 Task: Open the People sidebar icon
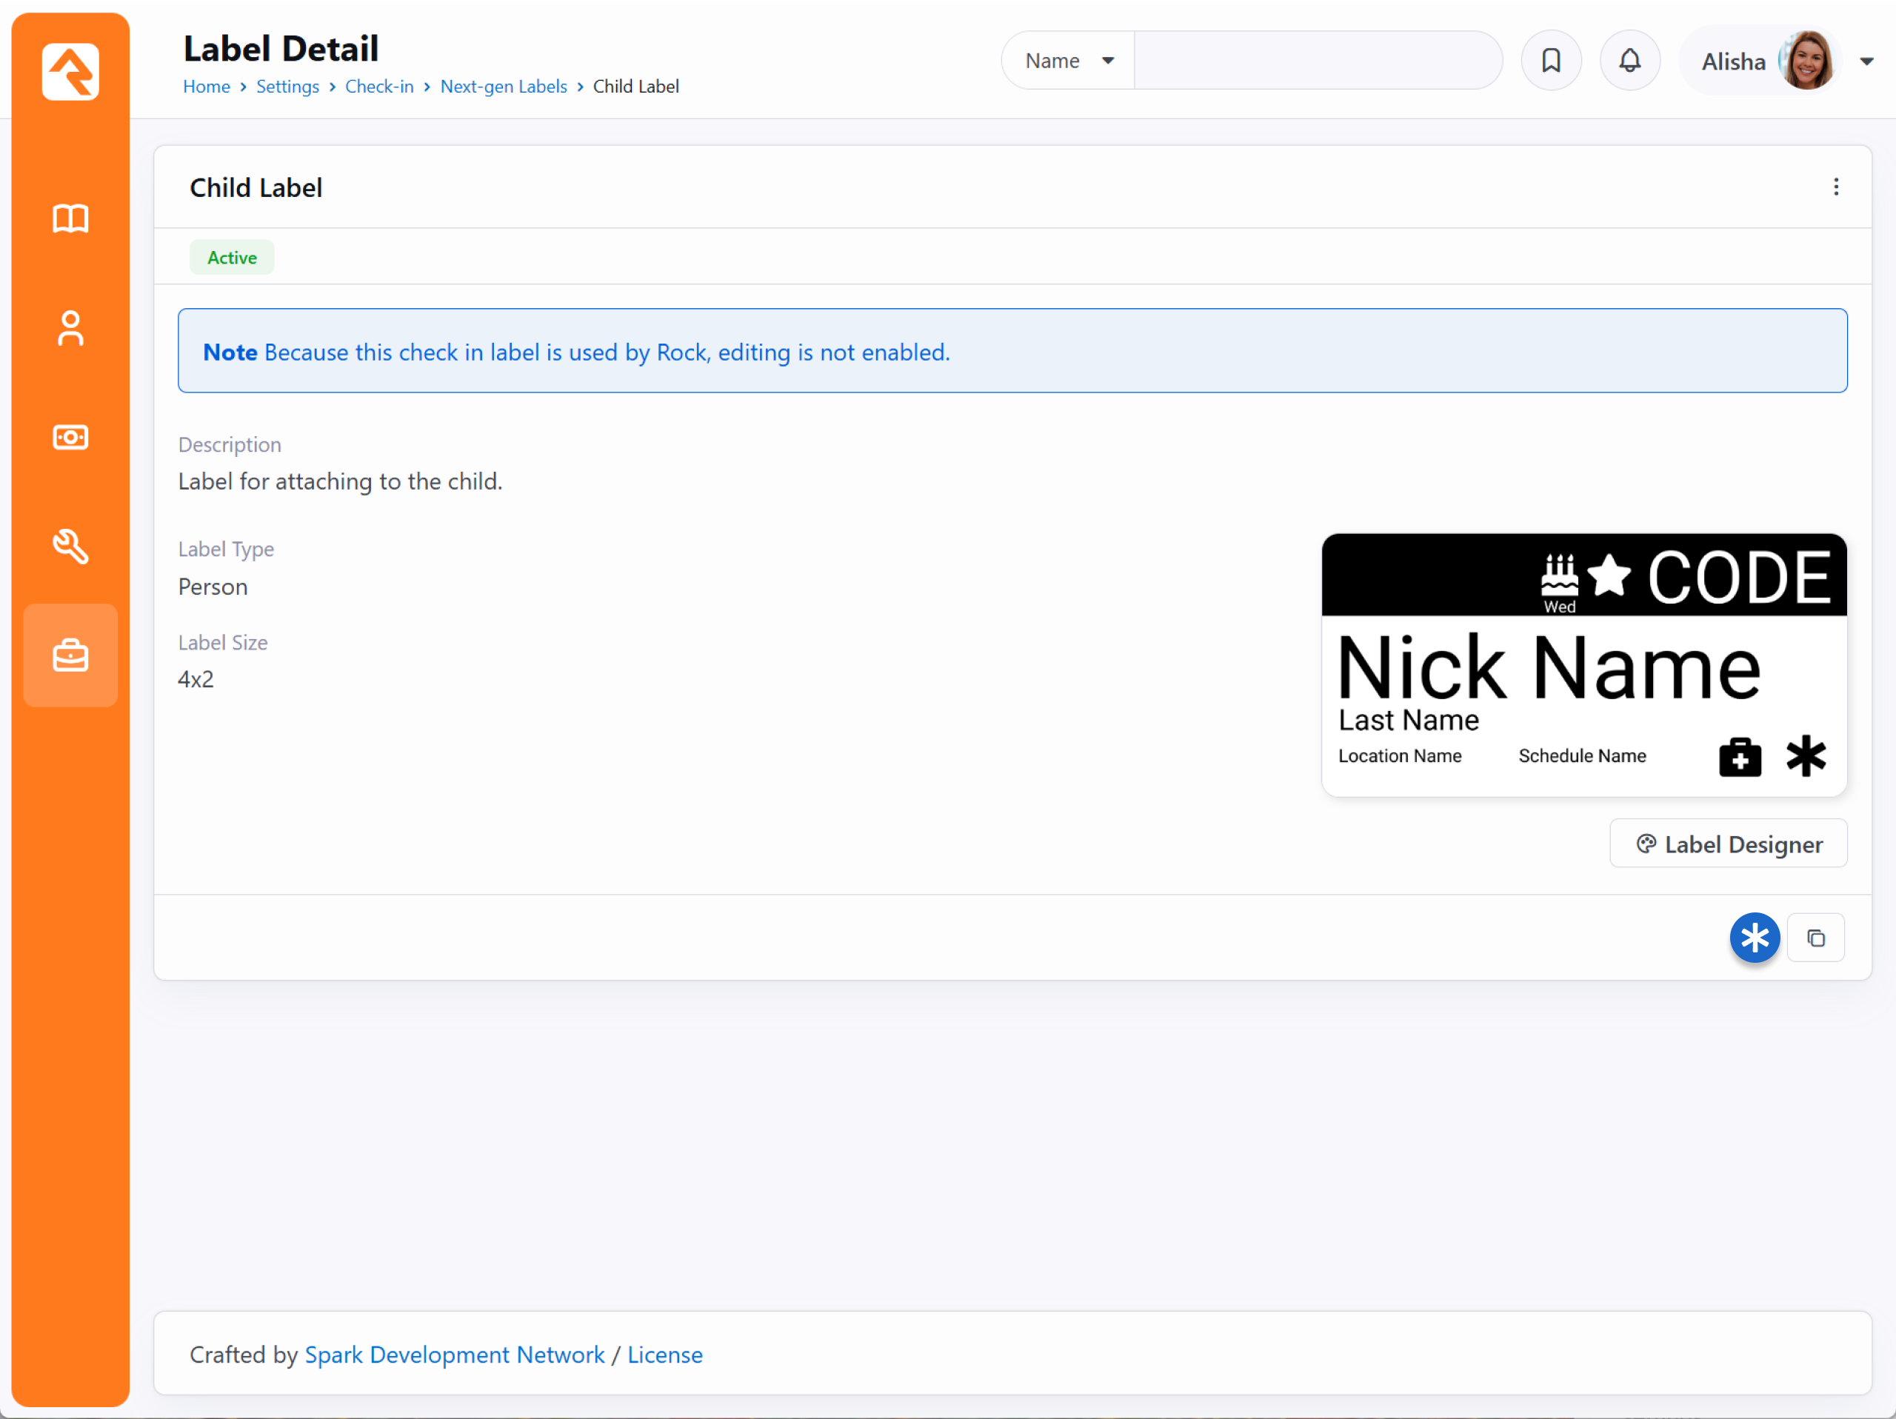pyautogui.click(x=70, y=328)
